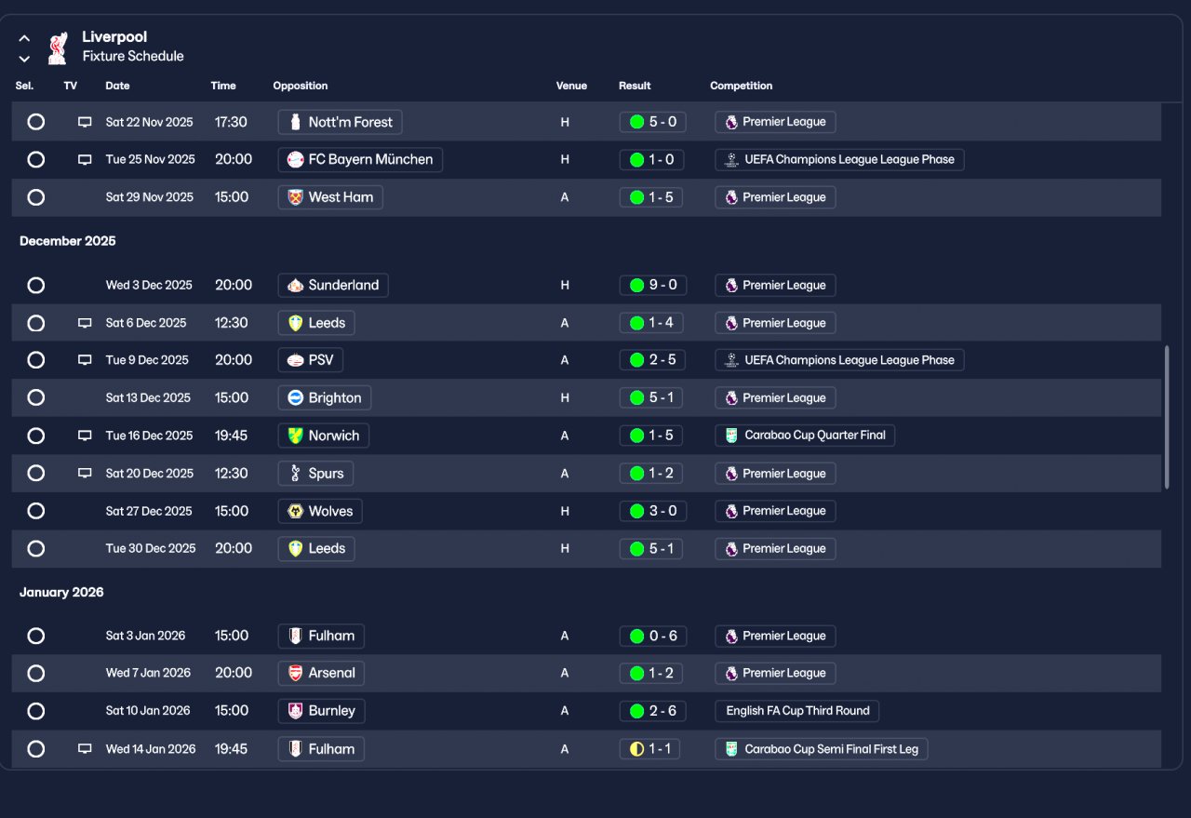Click the Premier League logo on the Sunderland row

[x=731, y=285]
